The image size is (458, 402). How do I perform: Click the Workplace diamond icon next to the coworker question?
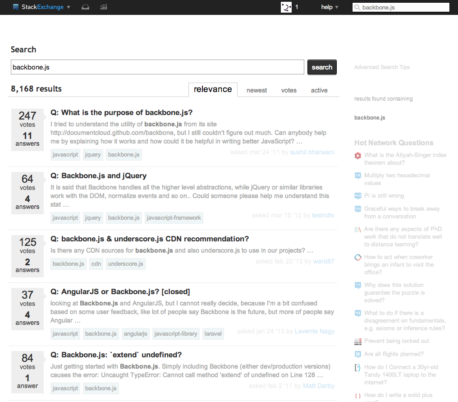point(358,257)
